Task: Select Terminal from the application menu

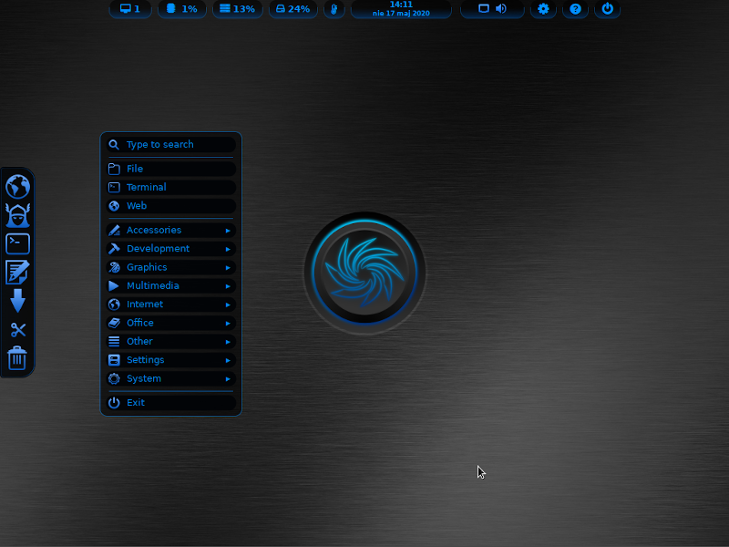Action: coord(148,187)
